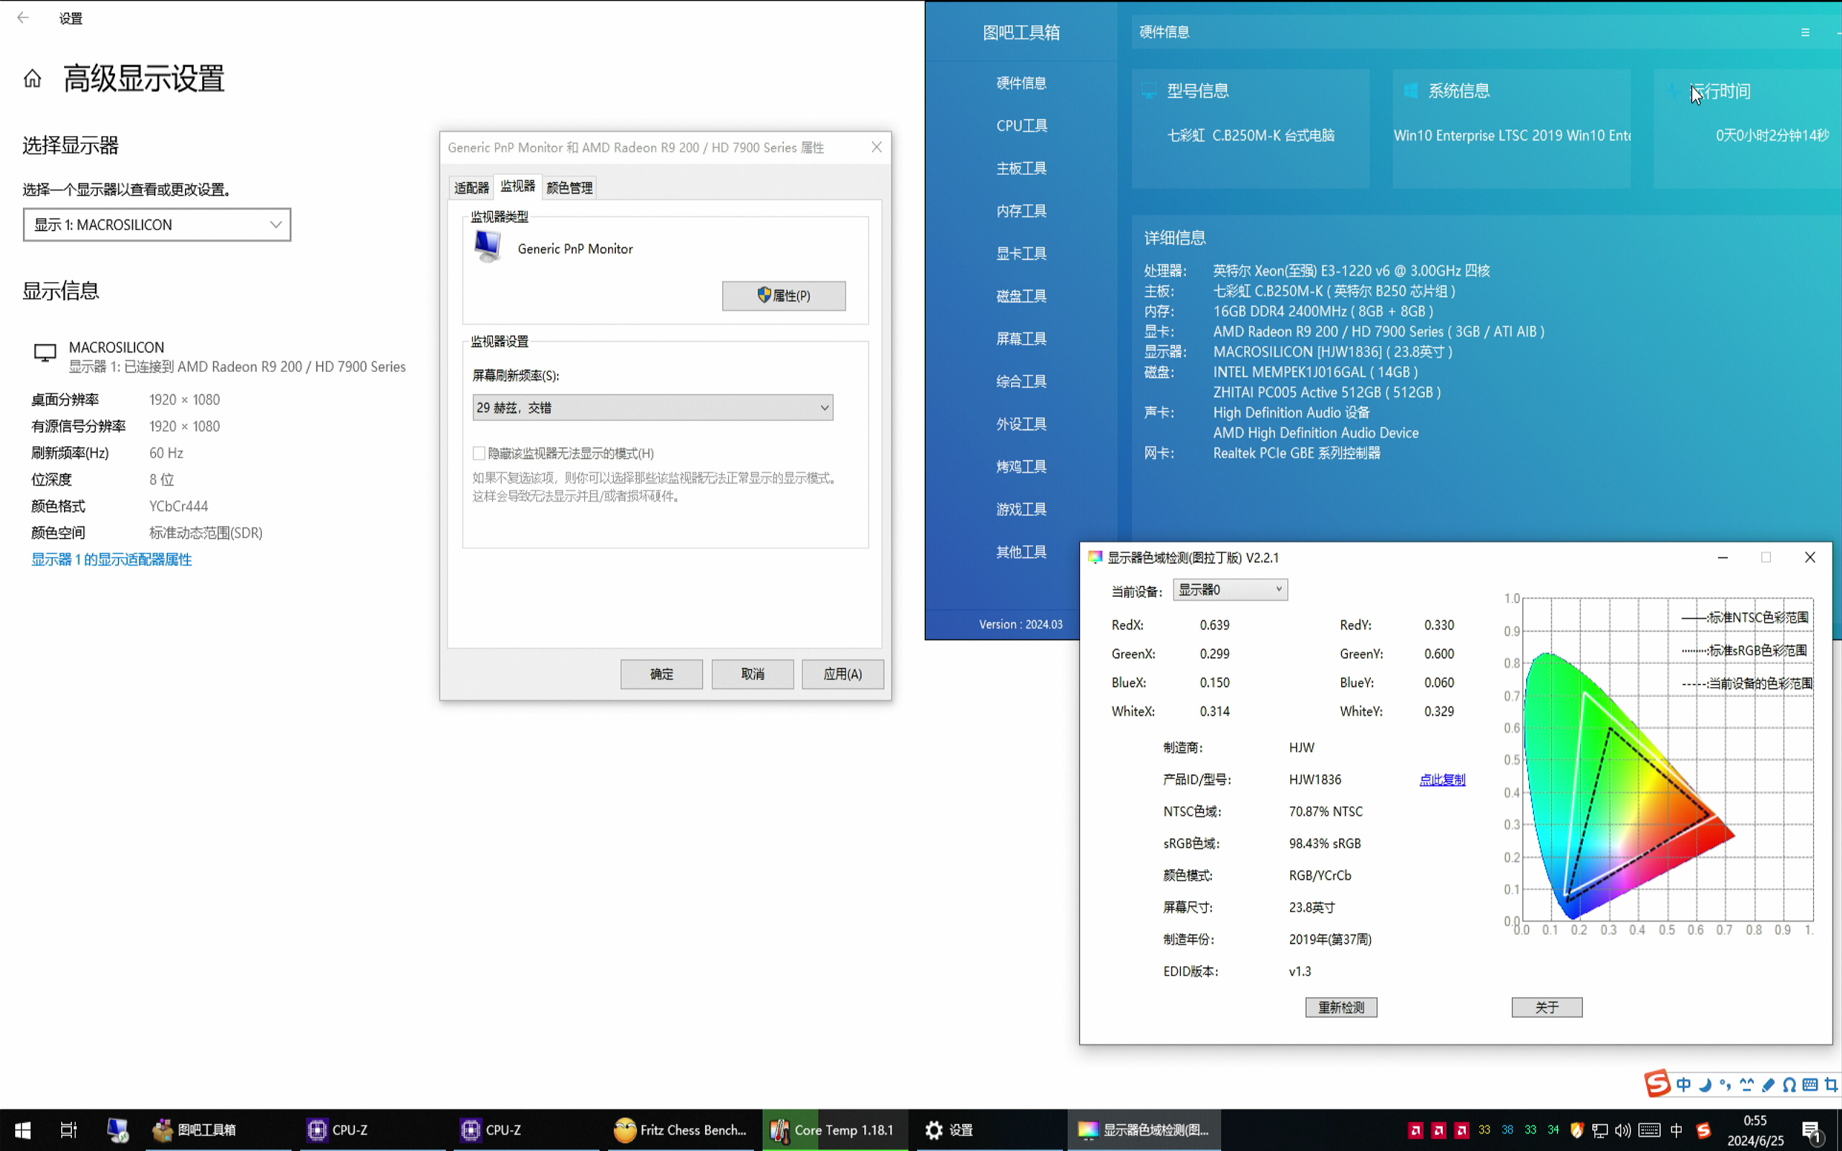Click the 点此复制 link
The image size is (1842, 1151).
pos(1442,780)
